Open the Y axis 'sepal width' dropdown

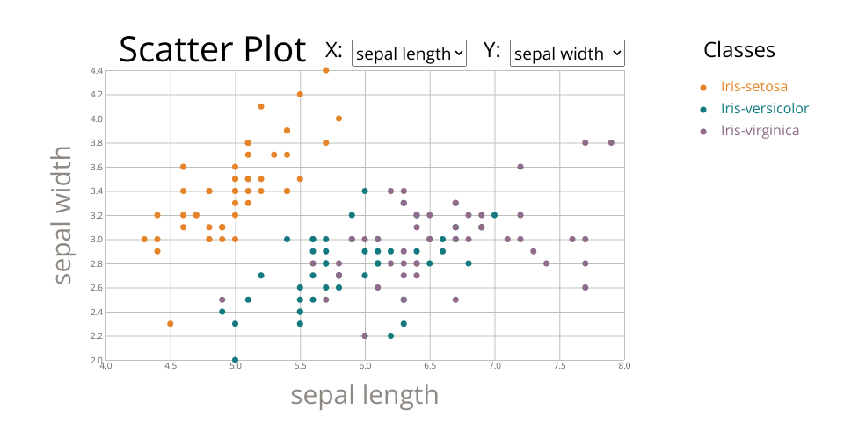pyautogui.click(x=567, y=54)
